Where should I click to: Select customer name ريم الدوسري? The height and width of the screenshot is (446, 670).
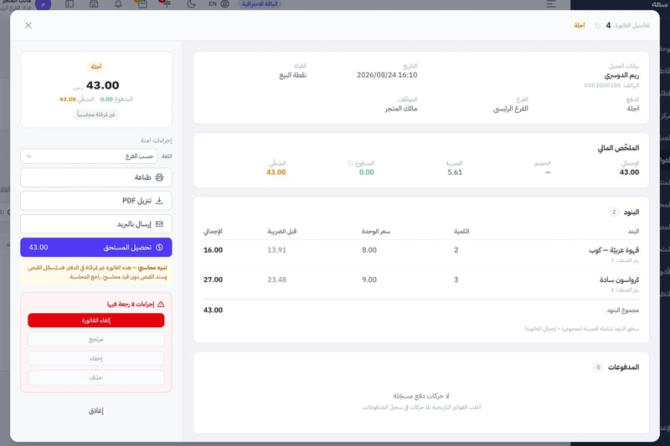click(x=621, y=75)
